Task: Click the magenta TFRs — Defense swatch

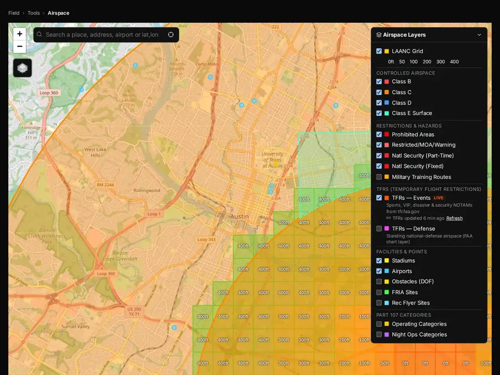Action: pyautogui.click(x=387, y=229)
